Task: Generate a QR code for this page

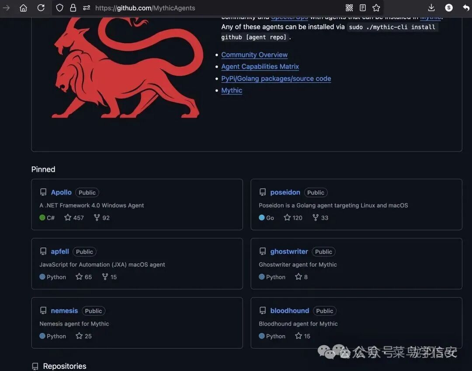Action: coord(349,7)
